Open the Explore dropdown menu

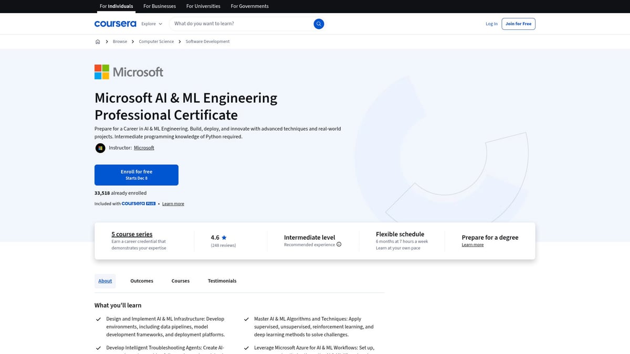tap(152, 24)
